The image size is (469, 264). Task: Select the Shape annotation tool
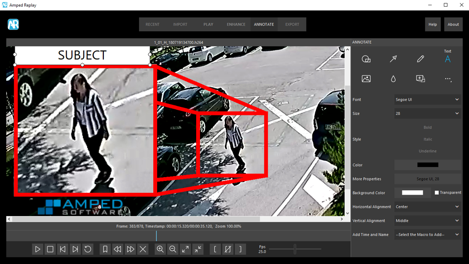pyautogui.click(x=366, y=59)
